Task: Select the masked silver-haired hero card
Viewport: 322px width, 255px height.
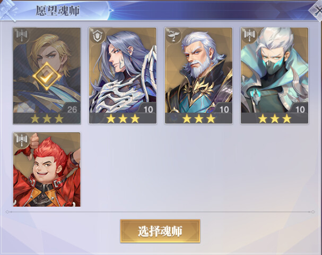Action: pyautogui.click(x=274, y=75)
